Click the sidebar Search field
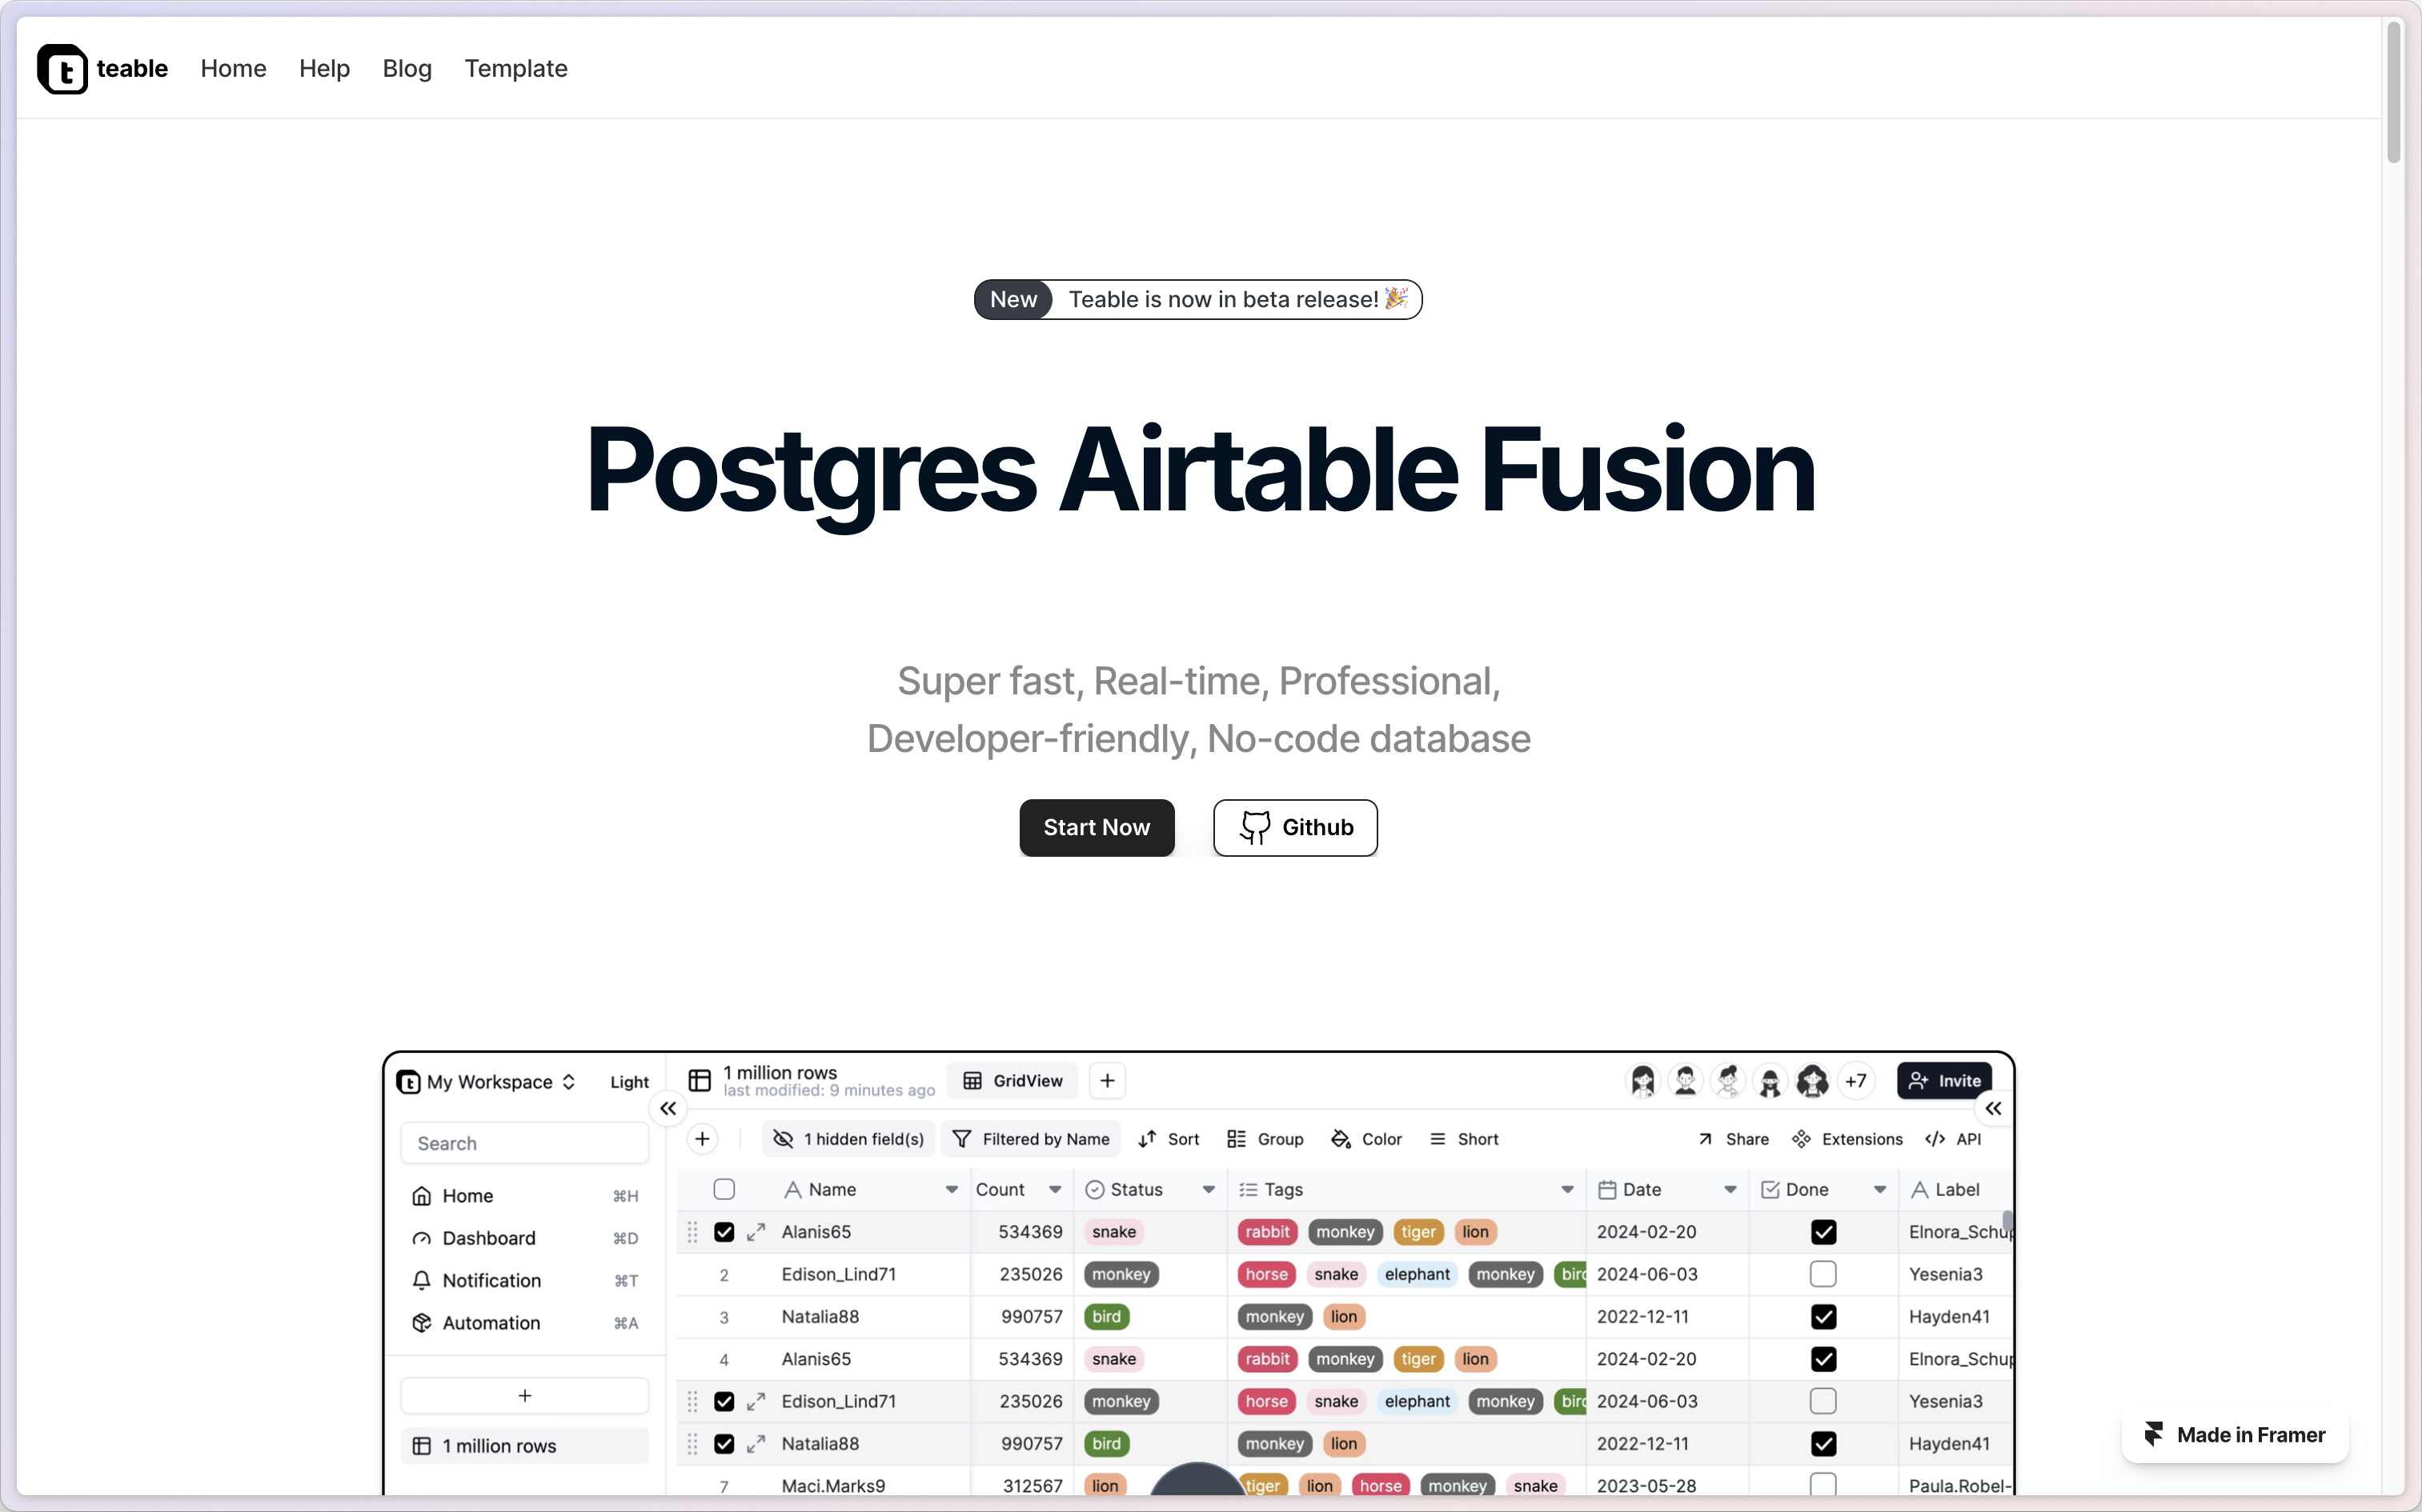 (524, 1143)
